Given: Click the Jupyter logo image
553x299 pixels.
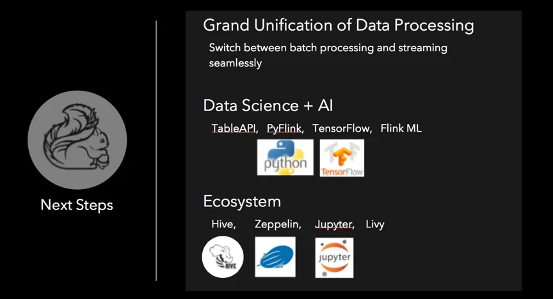Looking at the screenshot, I should 334,257.
